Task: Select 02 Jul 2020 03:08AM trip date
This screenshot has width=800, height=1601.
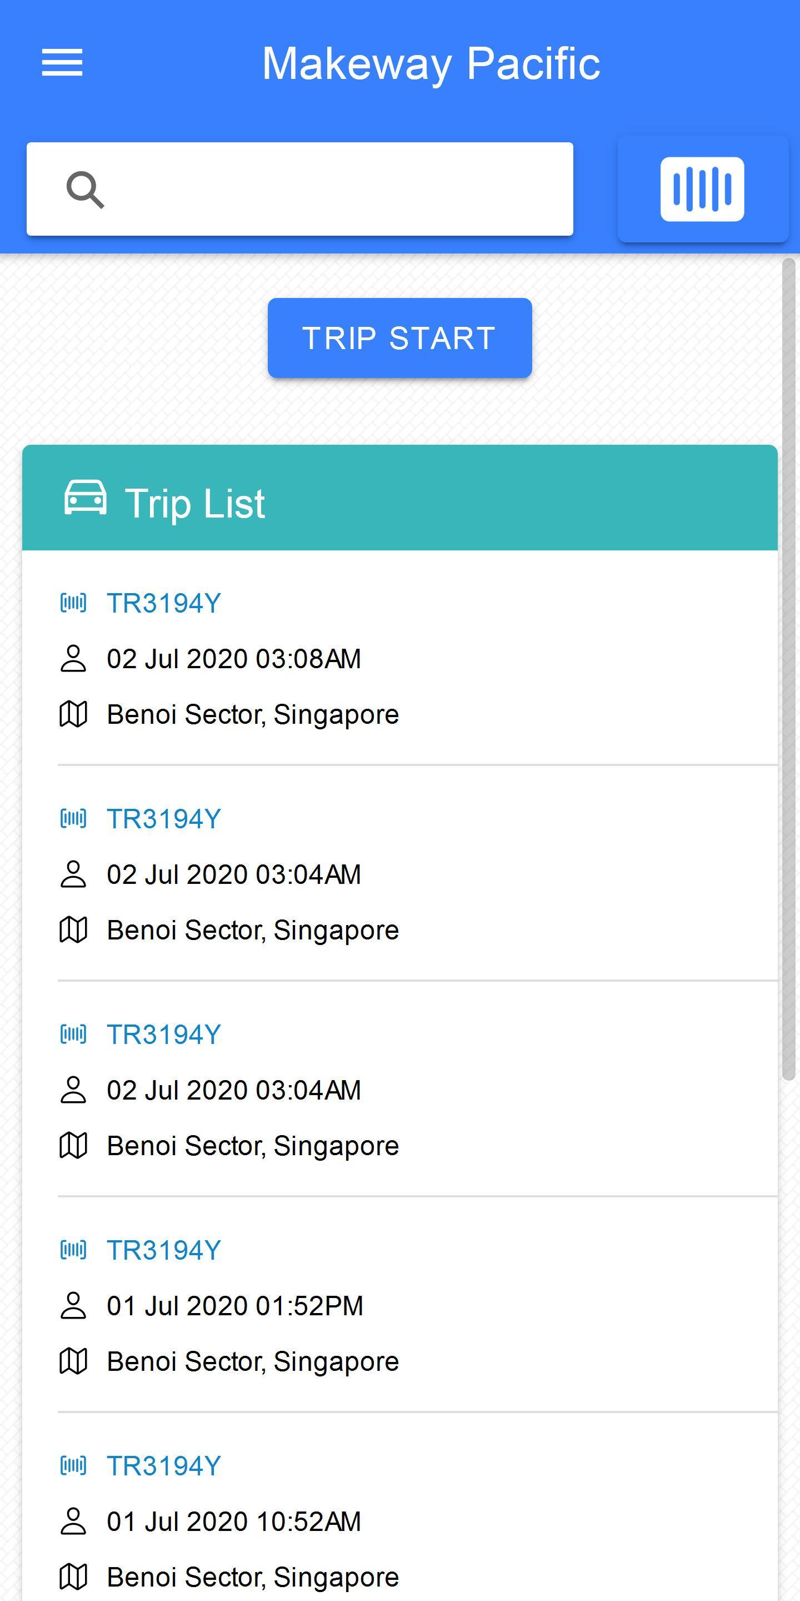Action: point(233,659)
